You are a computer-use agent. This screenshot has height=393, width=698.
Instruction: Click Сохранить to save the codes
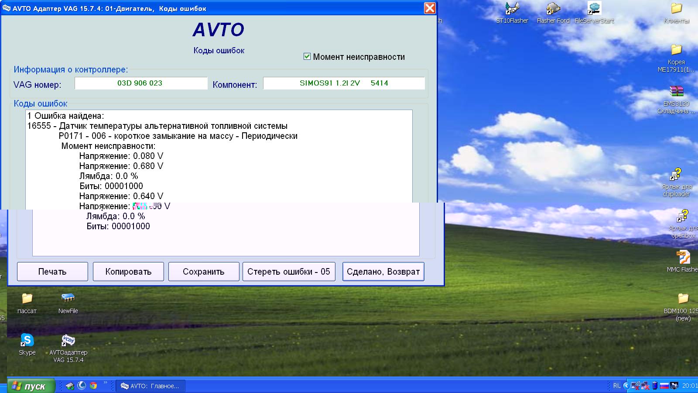pos(203,272)
